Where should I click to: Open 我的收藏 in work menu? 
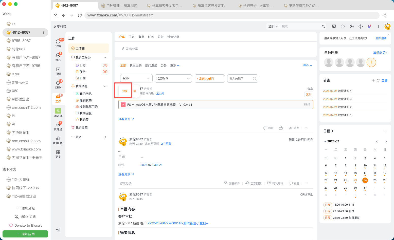[x=82, y=128]
